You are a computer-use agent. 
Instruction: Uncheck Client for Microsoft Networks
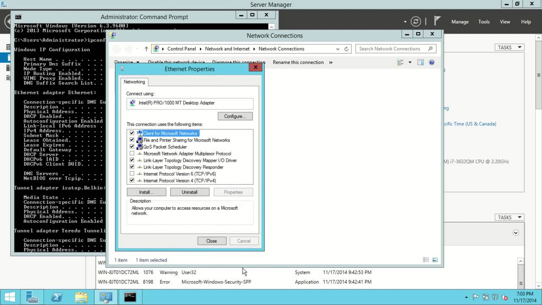tap(132, 133)
